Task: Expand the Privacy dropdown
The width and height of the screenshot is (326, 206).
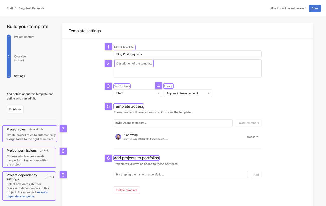Action: tap(188, 93)
